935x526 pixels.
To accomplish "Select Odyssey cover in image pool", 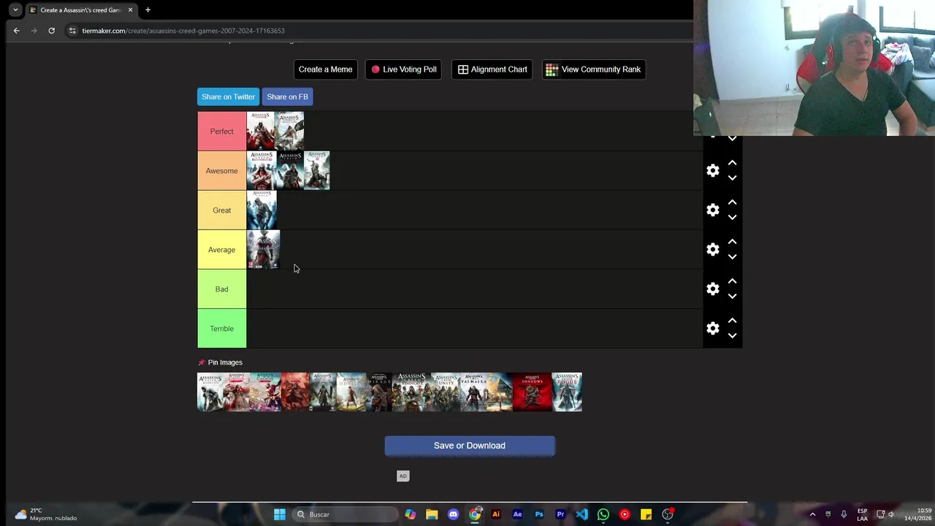I will [x=351, y=392].
